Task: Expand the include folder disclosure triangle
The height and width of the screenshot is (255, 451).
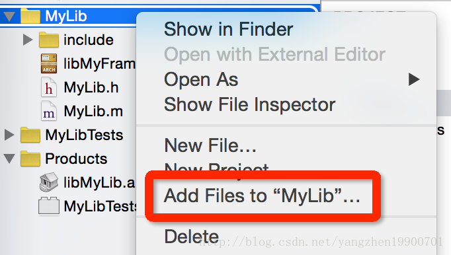Action: [28, 40]
